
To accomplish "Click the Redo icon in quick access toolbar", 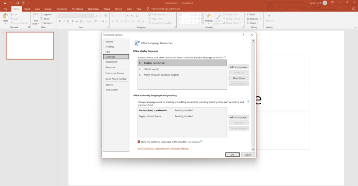I will [17, 3].
